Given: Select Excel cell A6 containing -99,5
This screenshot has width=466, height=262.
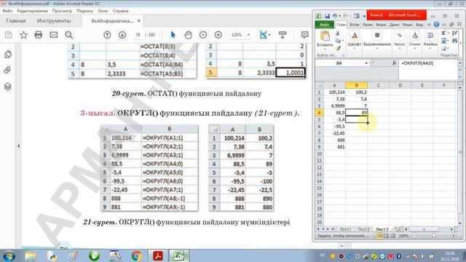Looking at the screenshot, I should click(x=334, y=127).
